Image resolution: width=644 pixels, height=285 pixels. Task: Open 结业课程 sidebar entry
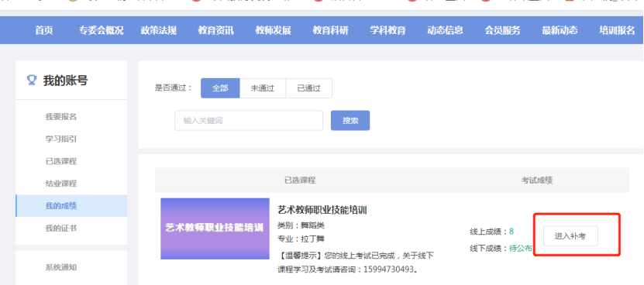point(60,183)
